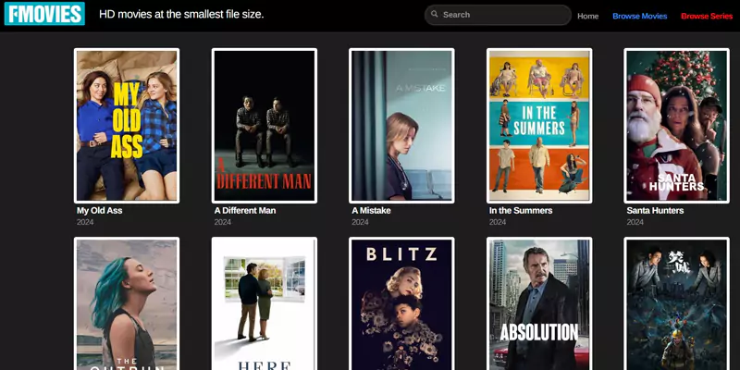The image size is (740, 370).
Task: Open the Blitz movie poster
Action: pos(401,303)
